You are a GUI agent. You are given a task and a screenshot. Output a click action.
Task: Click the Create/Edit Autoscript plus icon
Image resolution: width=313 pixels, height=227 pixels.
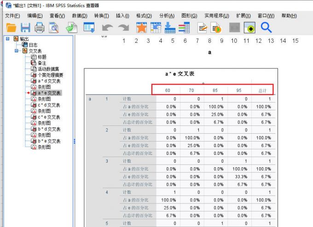(x=249, y=28)
